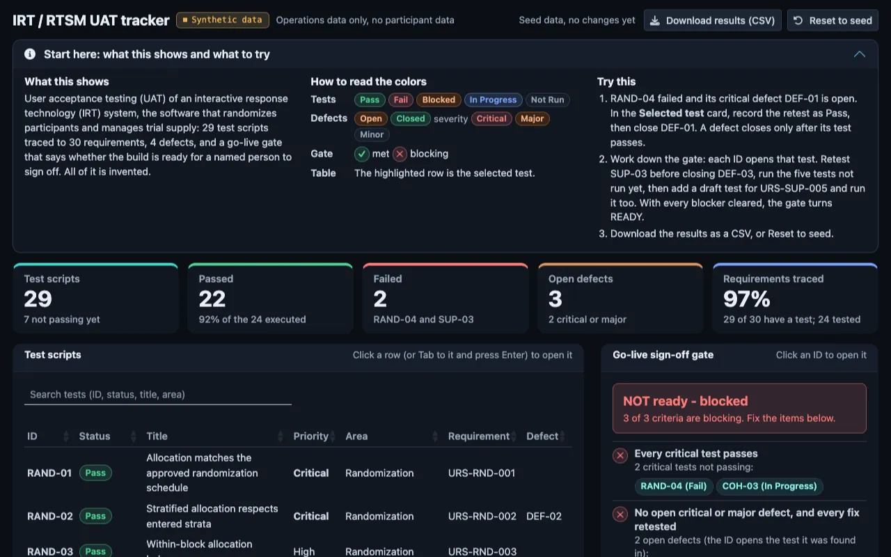This screenshot has height=557, width=891.
Task: Click the Open defects 3 summary card
Action: point(620,298)
